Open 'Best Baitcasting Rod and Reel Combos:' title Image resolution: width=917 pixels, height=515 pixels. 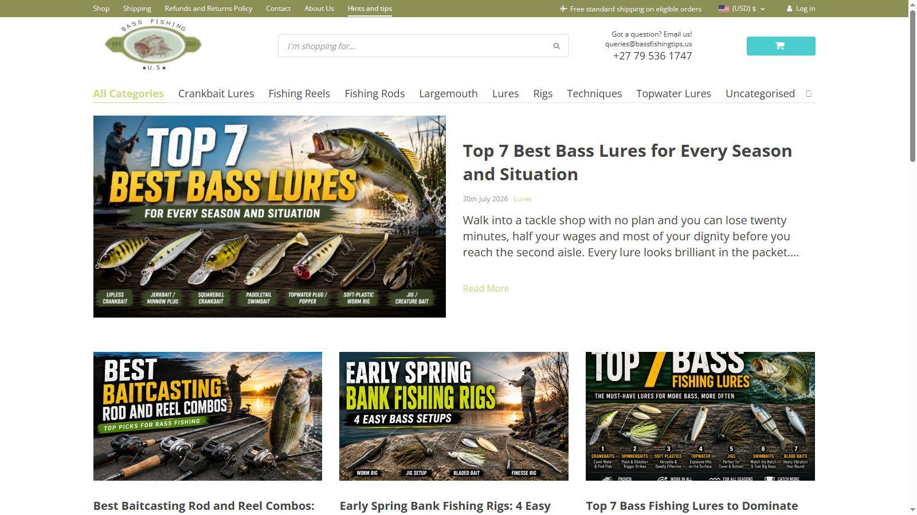click(x=204, y=506)
